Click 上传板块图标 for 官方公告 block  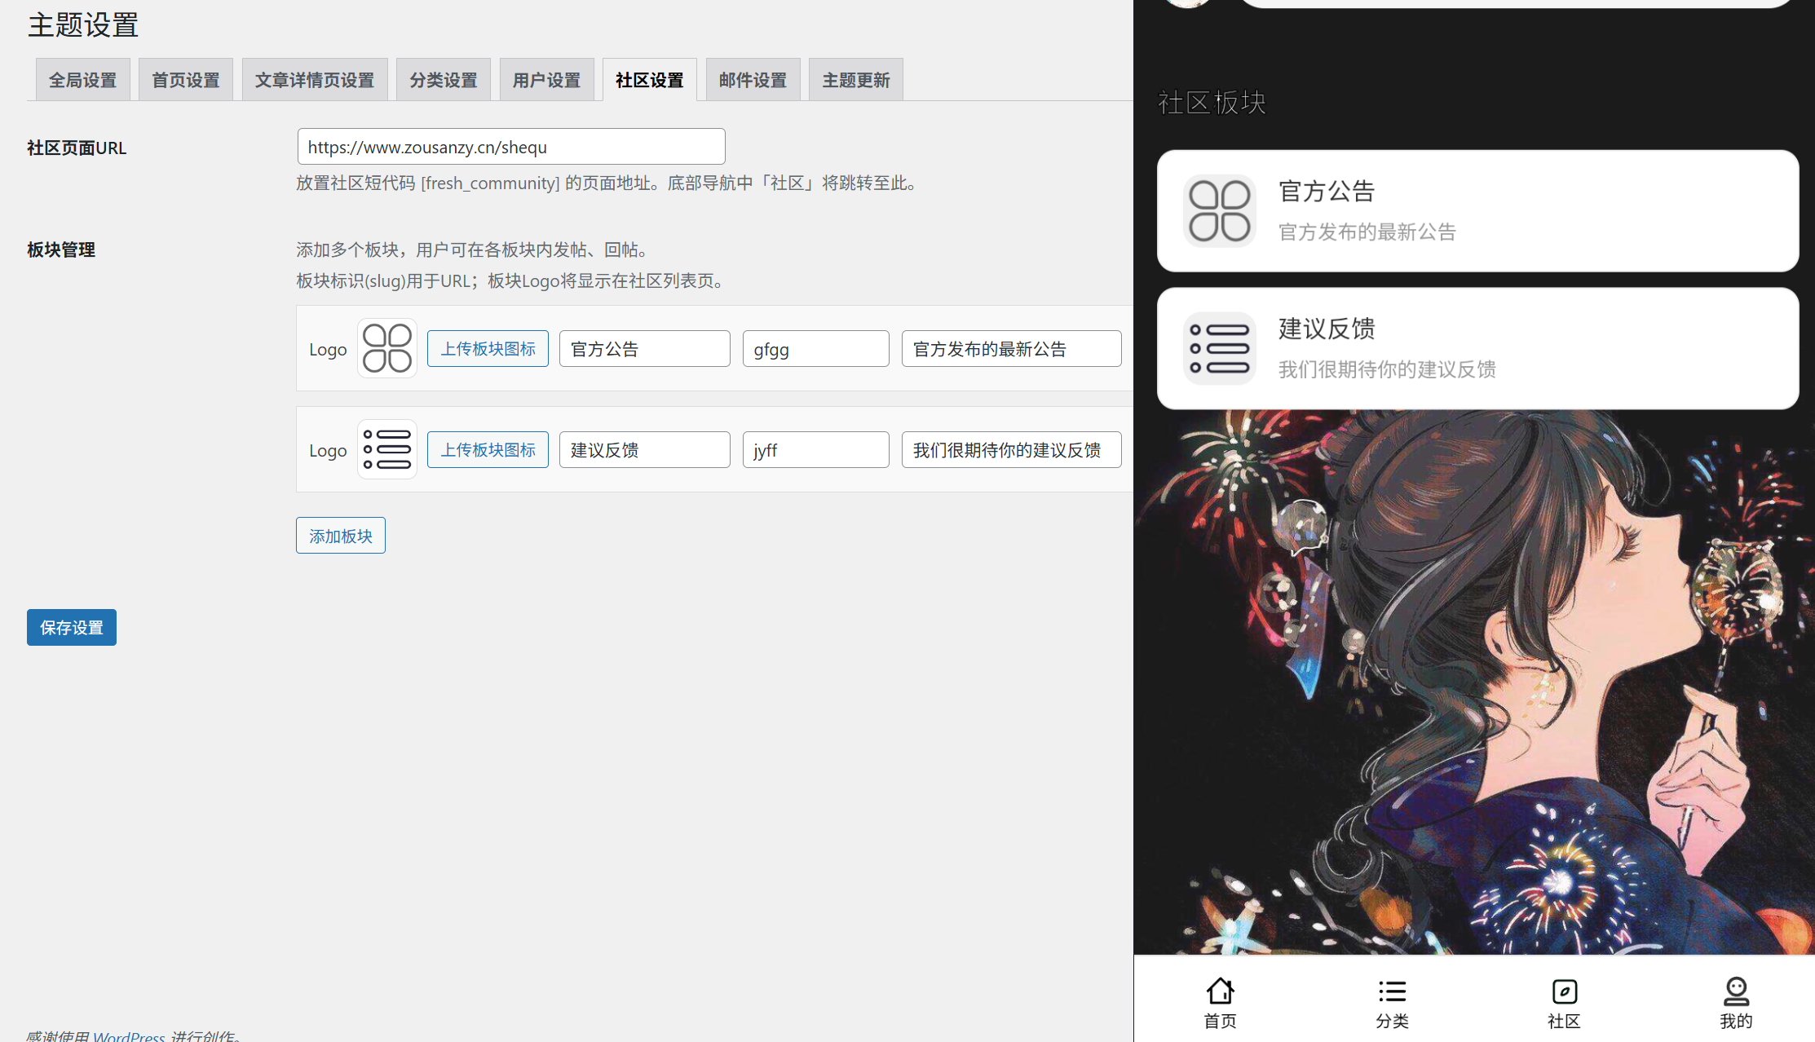488,349
